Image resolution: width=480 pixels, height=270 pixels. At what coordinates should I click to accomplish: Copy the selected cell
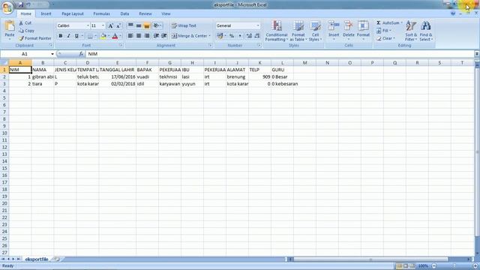pyautogui.click(x=26, y=31)
